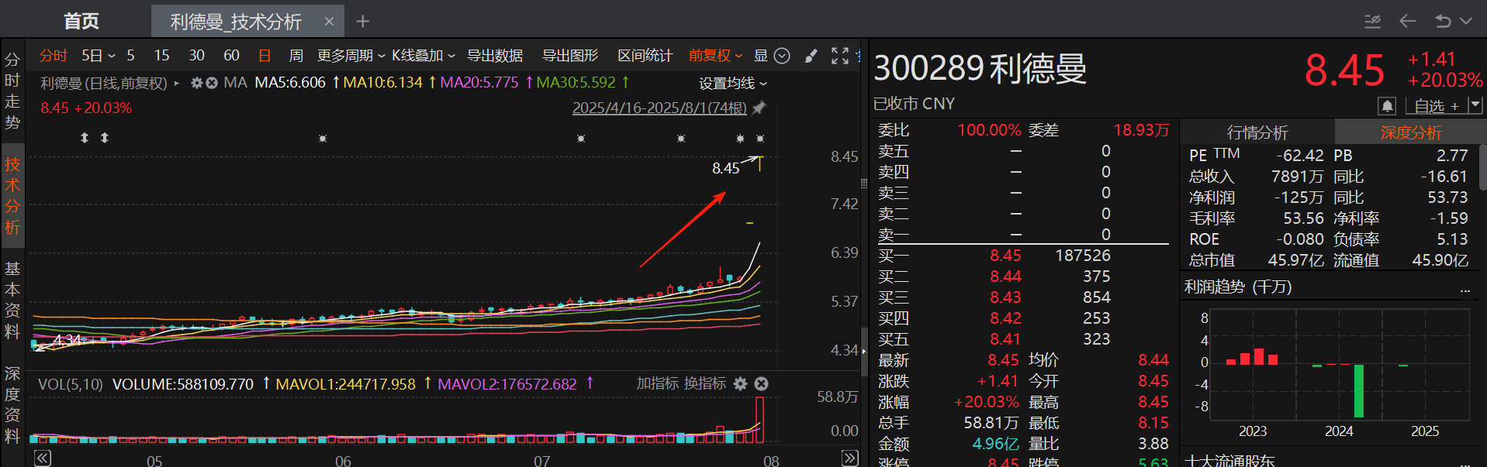Select the weekly 周 K-line period
1487x467 pixels.
296,56
